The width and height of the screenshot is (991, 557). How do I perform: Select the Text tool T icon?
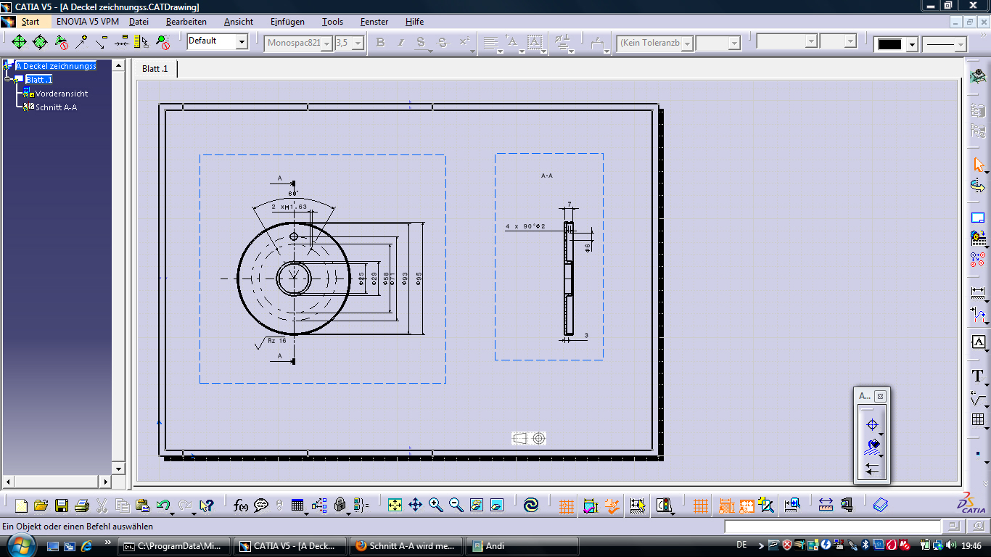coord(979,376)
